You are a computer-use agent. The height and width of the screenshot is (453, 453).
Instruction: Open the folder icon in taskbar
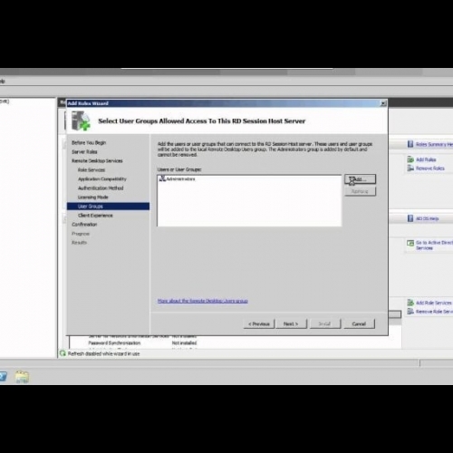point(22,377)
